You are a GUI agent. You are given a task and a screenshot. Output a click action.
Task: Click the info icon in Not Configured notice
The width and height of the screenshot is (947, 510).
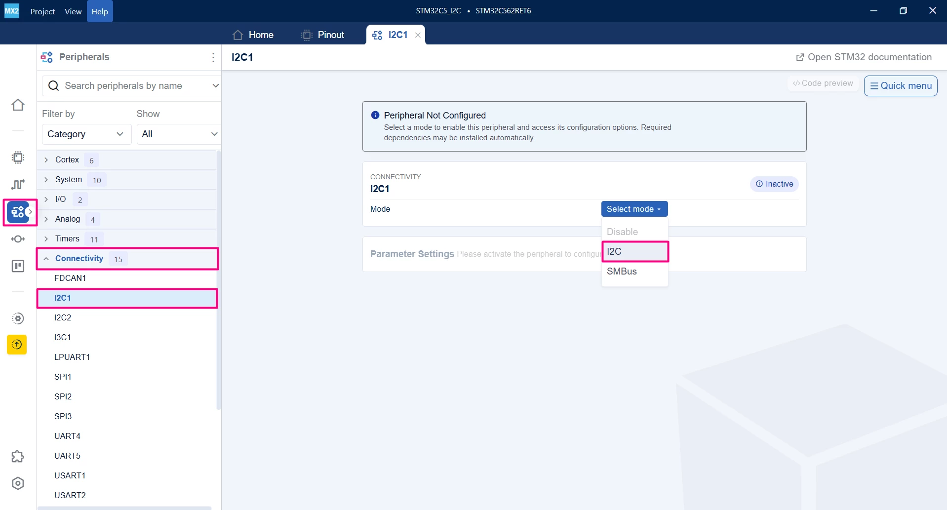pyautogui.click(x=375, y=115)
